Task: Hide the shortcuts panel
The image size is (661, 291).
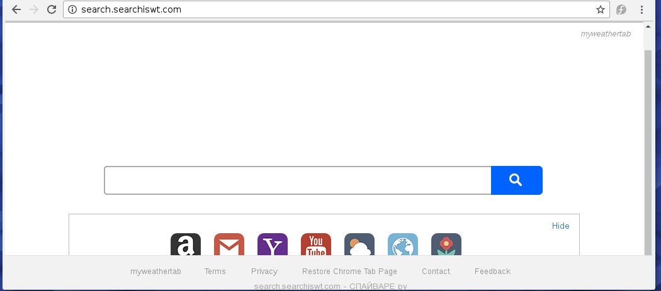Action: tap(560, 226)
